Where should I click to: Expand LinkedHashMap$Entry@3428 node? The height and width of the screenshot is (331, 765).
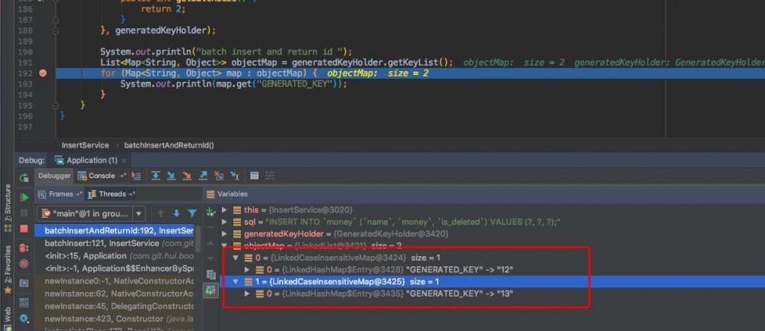coord(247,270)
